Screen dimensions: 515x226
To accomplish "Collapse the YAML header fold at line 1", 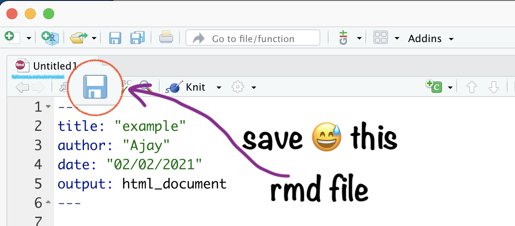I will coord(49,107).
